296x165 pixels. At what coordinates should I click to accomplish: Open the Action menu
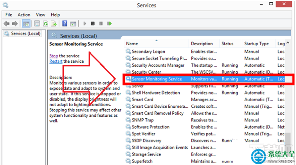click(x=24, y=15)
